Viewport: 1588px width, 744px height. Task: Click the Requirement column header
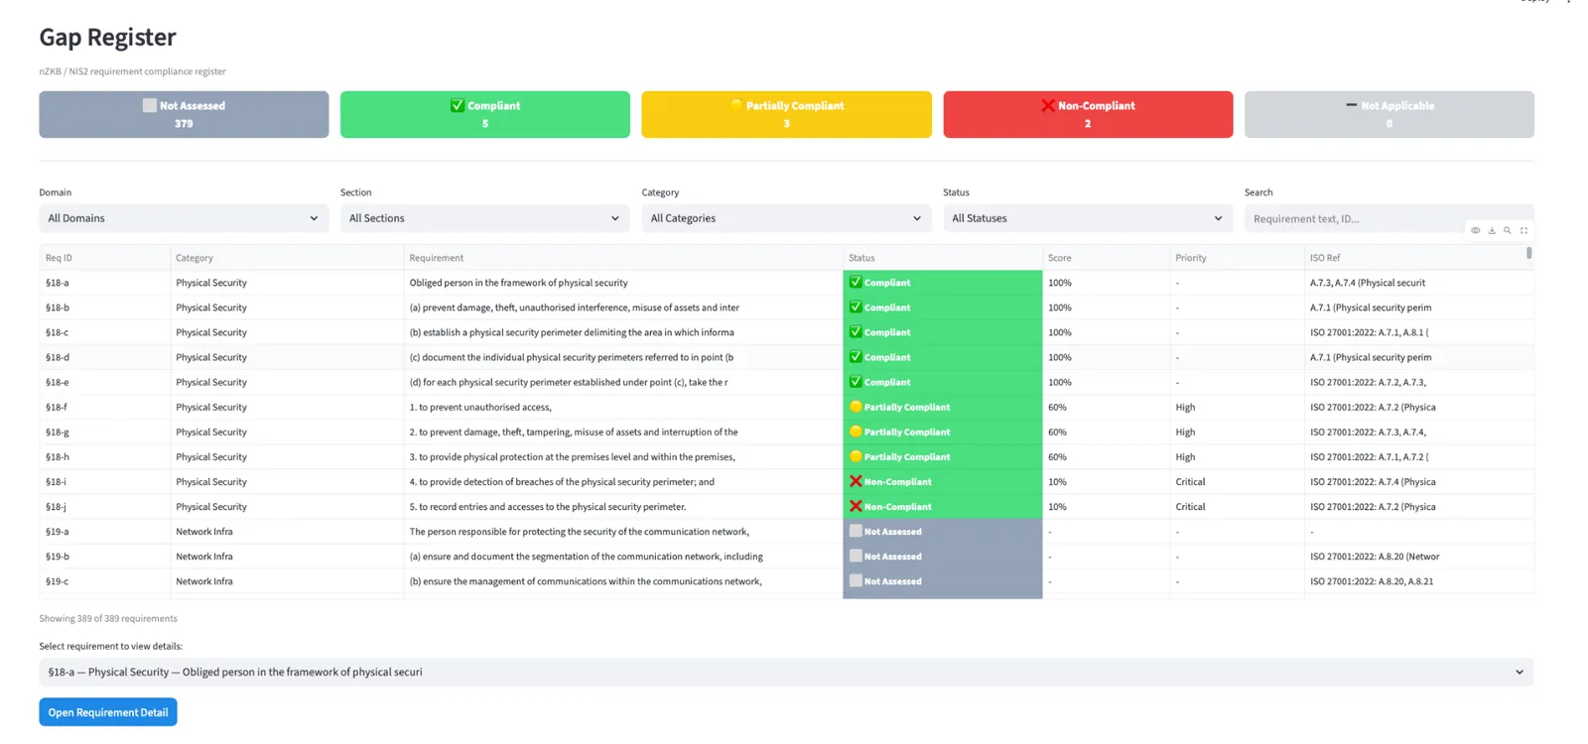tap(623, 258)
